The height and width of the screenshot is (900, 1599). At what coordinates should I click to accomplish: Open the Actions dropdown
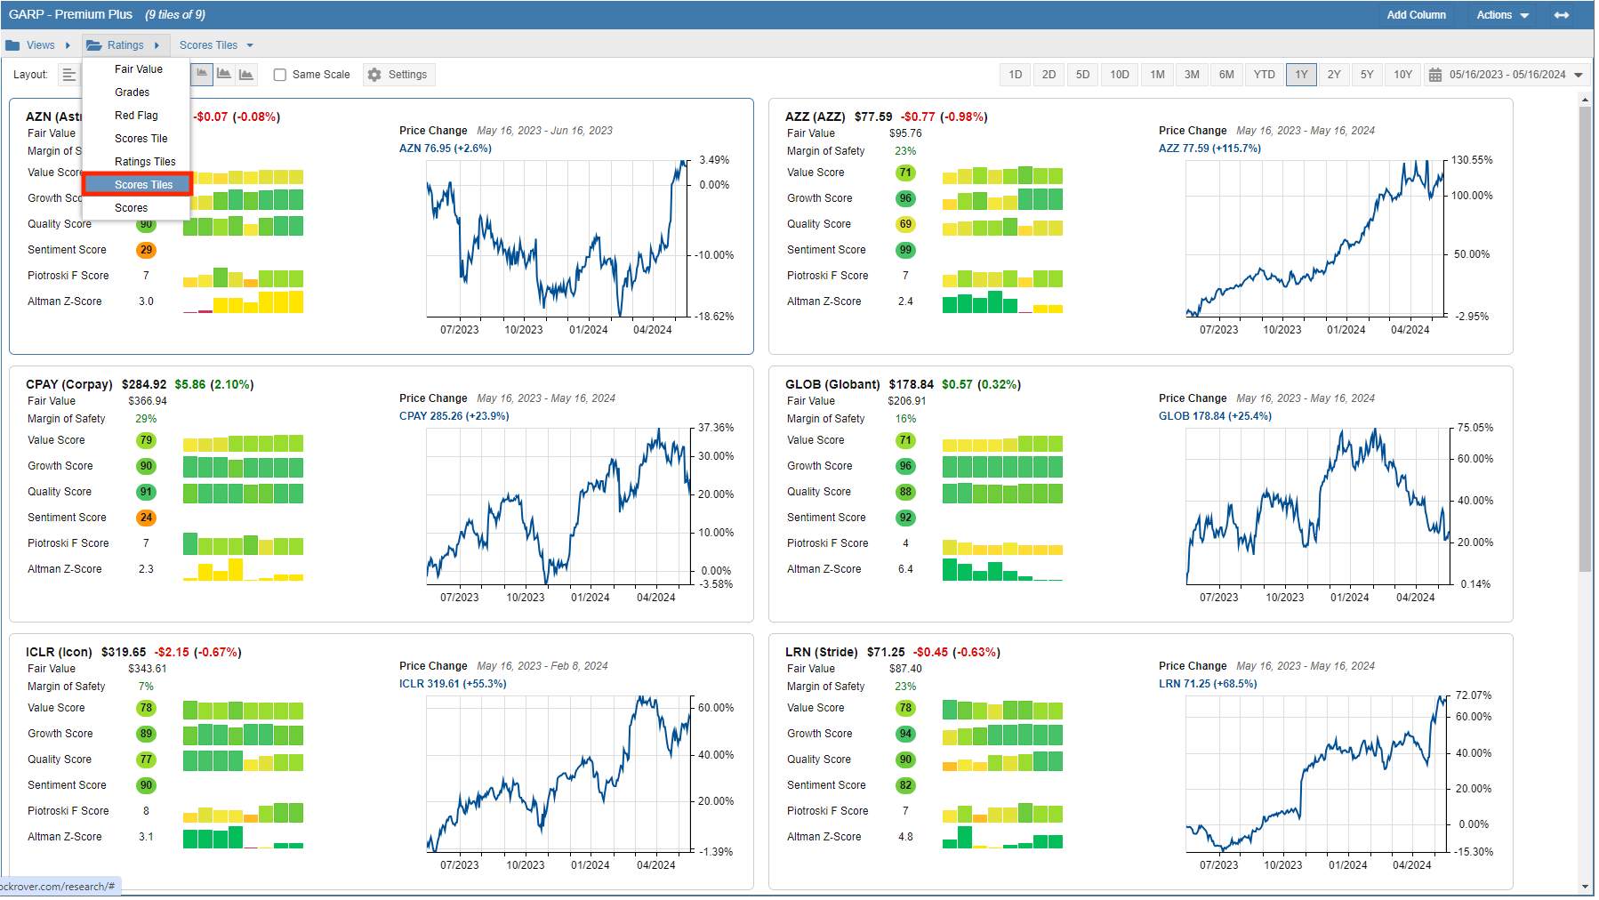[x=1502, y=15]
